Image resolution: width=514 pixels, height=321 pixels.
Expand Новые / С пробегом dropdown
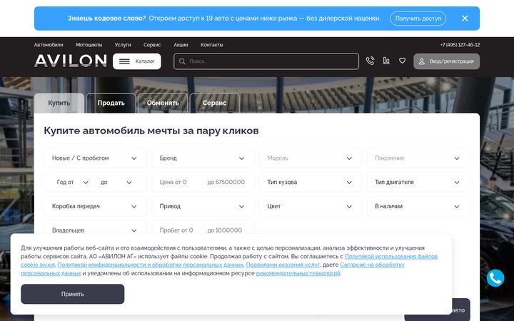tap(96, 158)
